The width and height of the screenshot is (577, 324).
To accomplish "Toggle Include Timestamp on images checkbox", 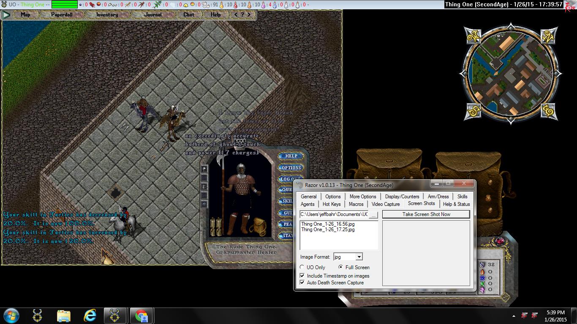I will tap(302, 275).
